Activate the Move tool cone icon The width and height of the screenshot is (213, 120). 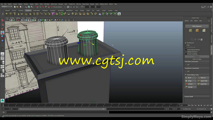tap(2, 33)
